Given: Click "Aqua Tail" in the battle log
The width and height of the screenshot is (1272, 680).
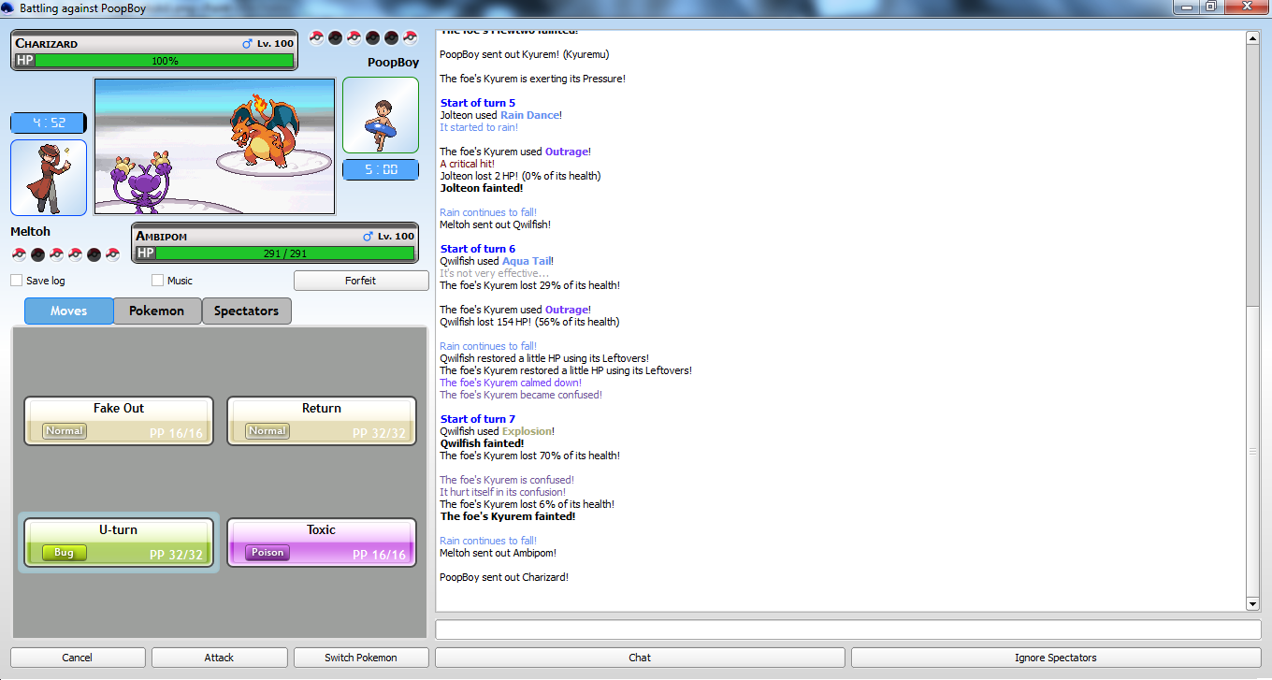Looking at the screenshot, I should click(528, 261).
